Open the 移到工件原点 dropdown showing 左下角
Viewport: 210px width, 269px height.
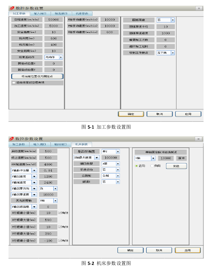[166, 53]
